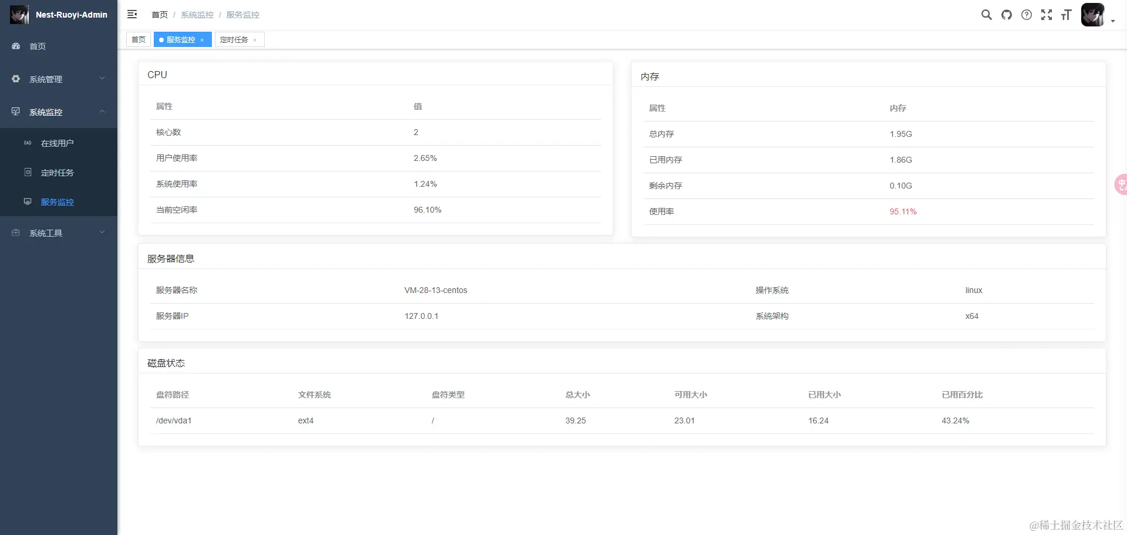Click the 服务监控 icon in sidebar
Screen dimensions: 1127x535
[x=28, y=201]
